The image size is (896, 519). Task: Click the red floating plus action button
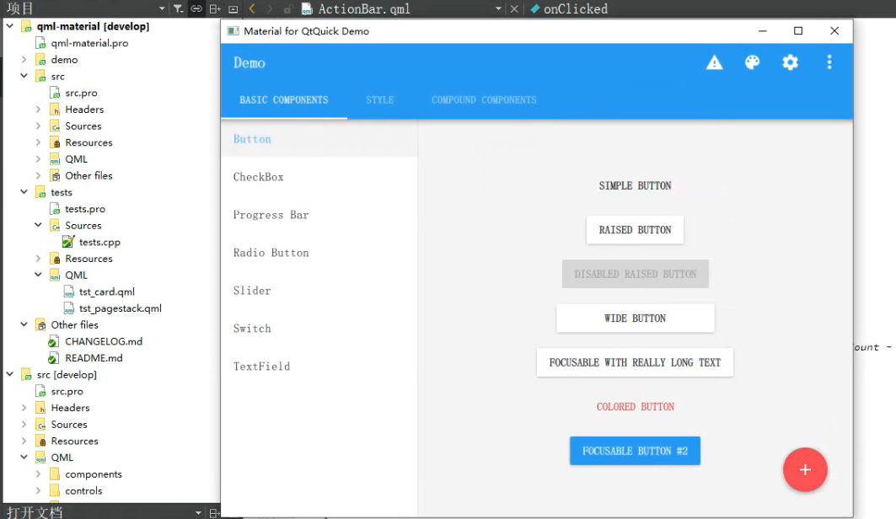click(805, 470)
